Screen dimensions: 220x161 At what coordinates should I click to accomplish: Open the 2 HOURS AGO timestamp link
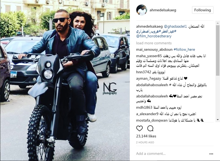click(x=145, y=142)
